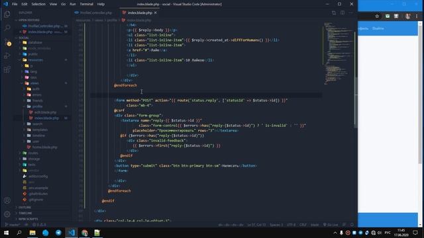This screenshot has height=238, width=424.
Task: Click Ln/Col indicator in status bar
Action: click(256, 225)
